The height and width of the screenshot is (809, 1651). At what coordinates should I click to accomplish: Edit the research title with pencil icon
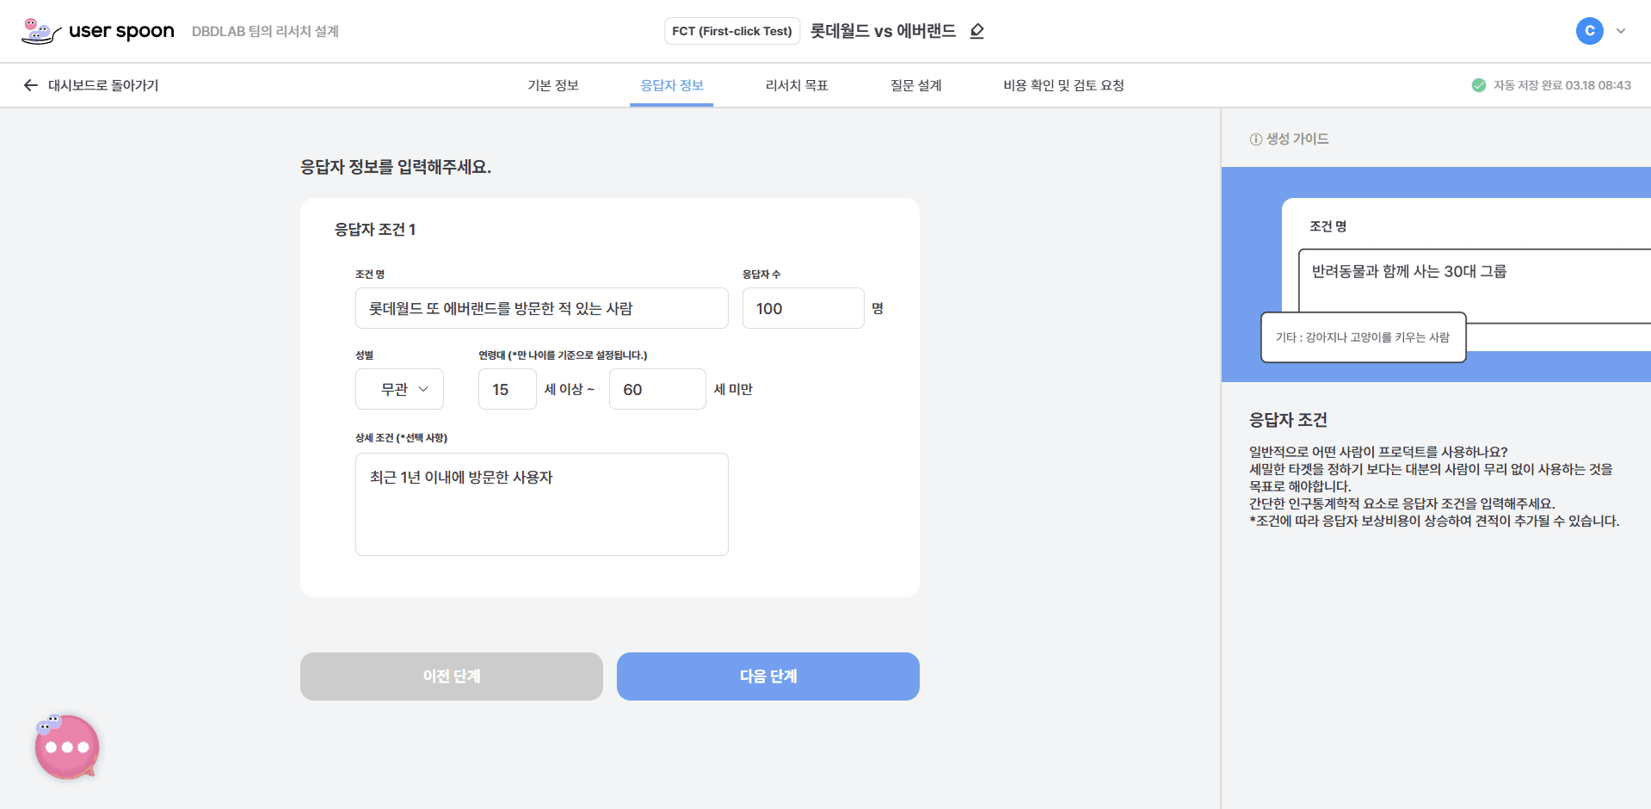pos(977,31)
